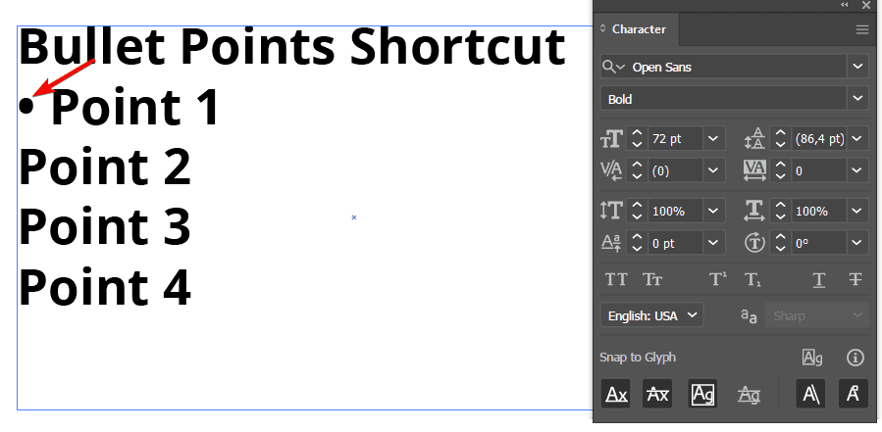Expand the Open Sans font family dropdown

pos(858,66)
